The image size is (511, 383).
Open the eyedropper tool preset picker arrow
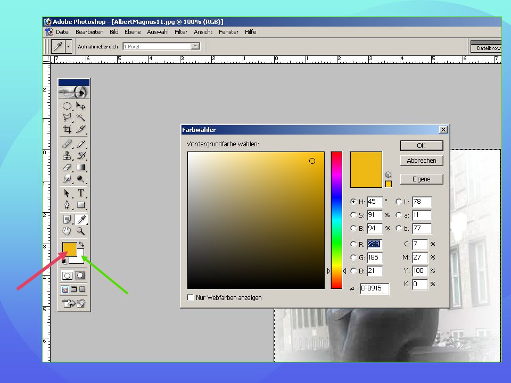pyautogui.click(x=68, y=47)
